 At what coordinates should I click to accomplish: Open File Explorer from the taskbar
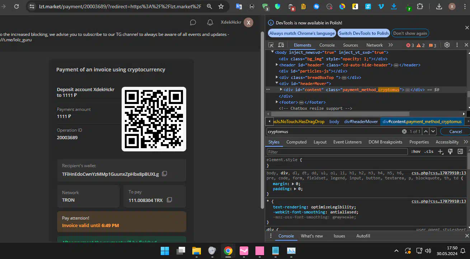click(x=196, y=250)
